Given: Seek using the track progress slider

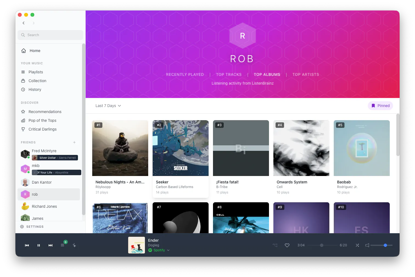Looking at the screenshot, I should tap(322, 245).
